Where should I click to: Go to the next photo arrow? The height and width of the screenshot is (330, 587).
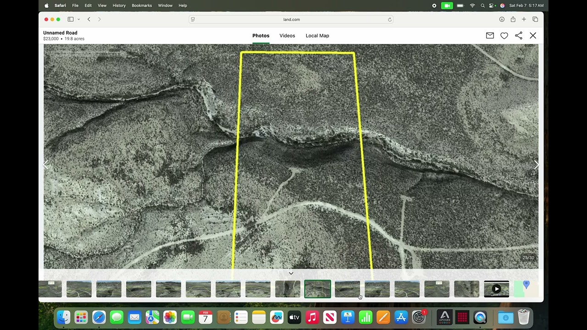(536, 165)
